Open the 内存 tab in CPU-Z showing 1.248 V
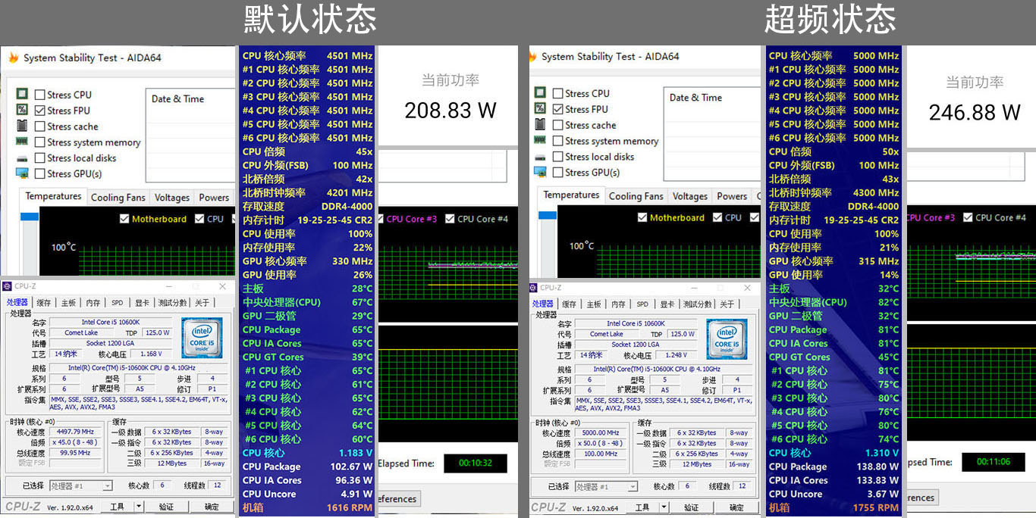Screen dimensions: 1036x518 618,304
